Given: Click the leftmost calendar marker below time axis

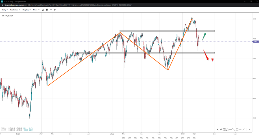Looking at the screenshot, I should (123, 138).
